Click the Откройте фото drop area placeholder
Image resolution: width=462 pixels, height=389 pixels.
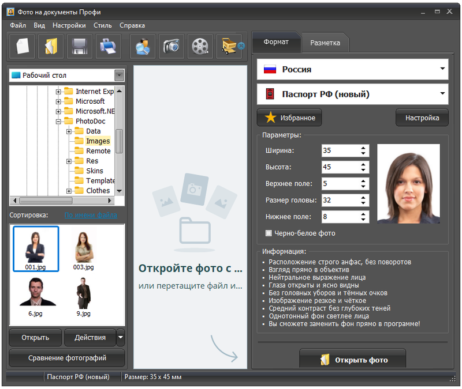190,217
